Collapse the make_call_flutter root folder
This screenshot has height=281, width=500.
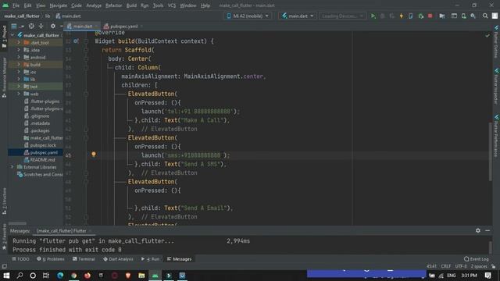point(12,35)
